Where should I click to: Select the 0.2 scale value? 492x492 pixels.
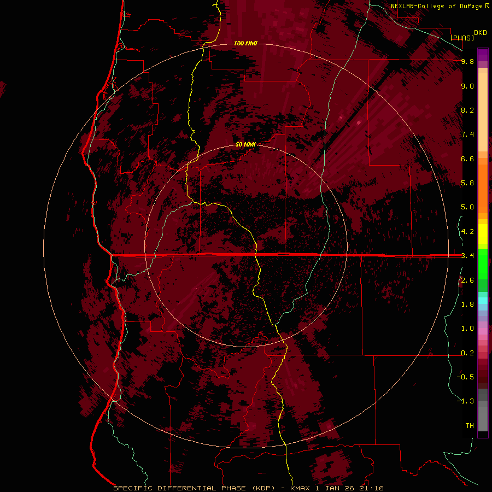(x=467, y=353)
